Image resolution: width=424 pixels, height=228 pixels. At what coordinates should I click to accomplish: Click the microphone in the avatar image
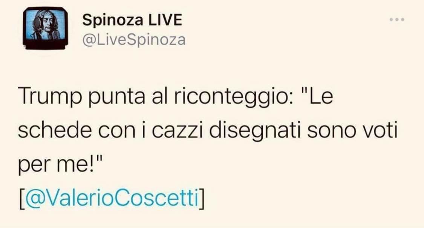pos(57,36)
